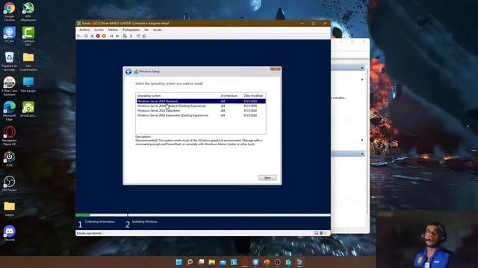Click the green Reset toolbar icon
The width and height of the screenshot is (478, 268).
(x=117, y=36)
